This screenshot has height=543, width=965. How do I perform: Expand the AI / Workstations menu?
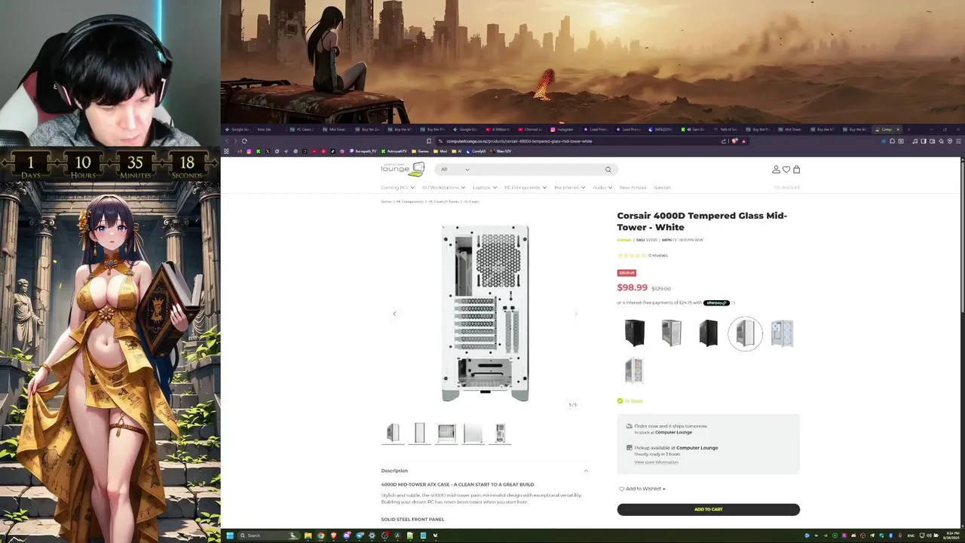[x=443, y=187]
